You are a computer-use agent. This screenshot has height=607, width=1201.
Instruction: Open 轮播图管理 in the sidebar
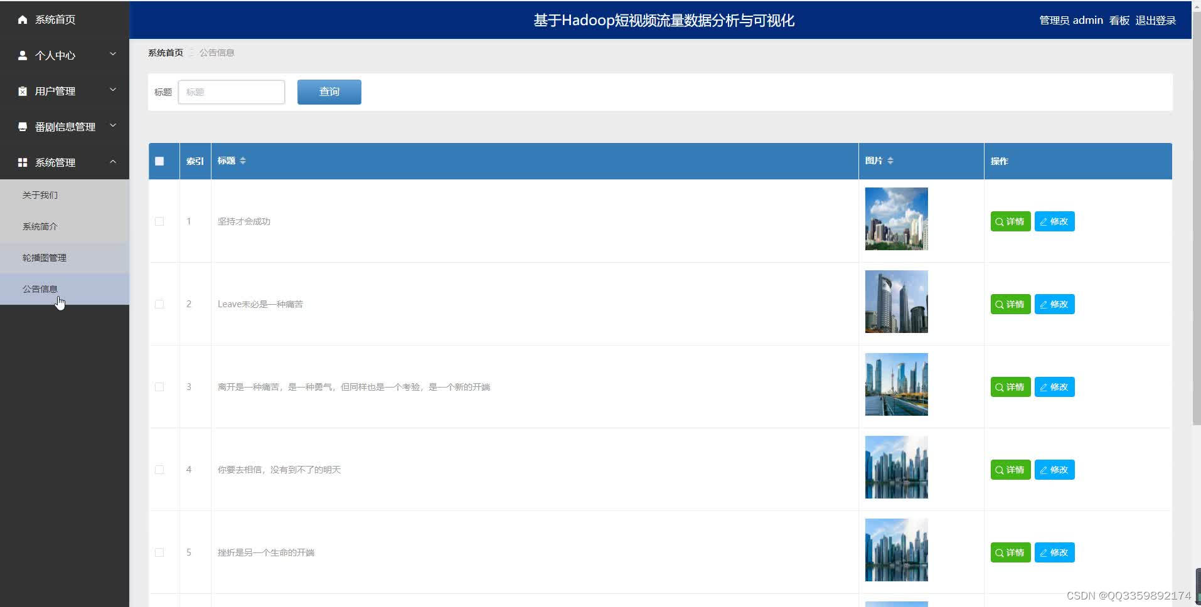(x=65, y=258)
